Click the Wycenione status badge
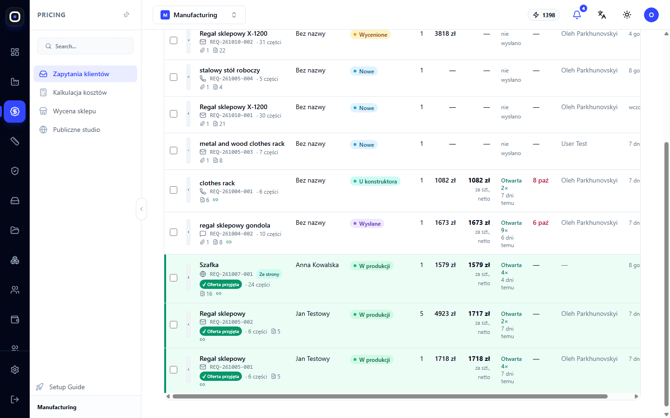This screenshot has height=418, width=670. pyautogui.click(x=370, y=35)
